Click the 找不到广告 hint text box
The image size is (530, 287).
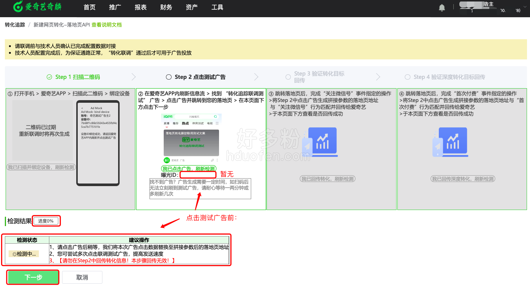click(x=200, y=188)
